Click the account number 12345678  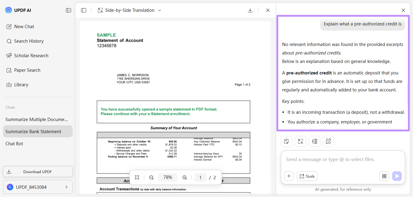tap(106, 46)
